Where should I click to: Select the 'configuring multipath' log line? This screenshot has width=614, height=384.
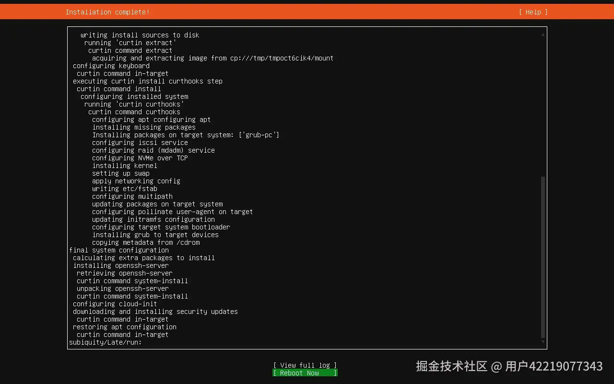(x=132, y=196)
